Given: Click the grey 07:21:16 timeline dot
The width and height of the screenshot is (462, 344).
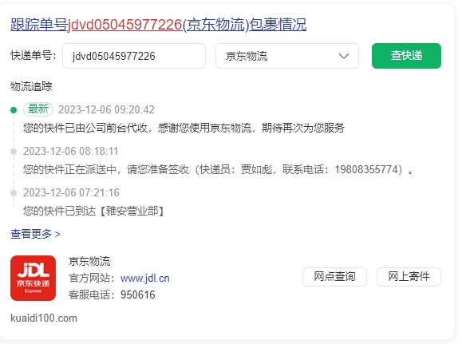Looking at the screenshot, I should [14, 193].
